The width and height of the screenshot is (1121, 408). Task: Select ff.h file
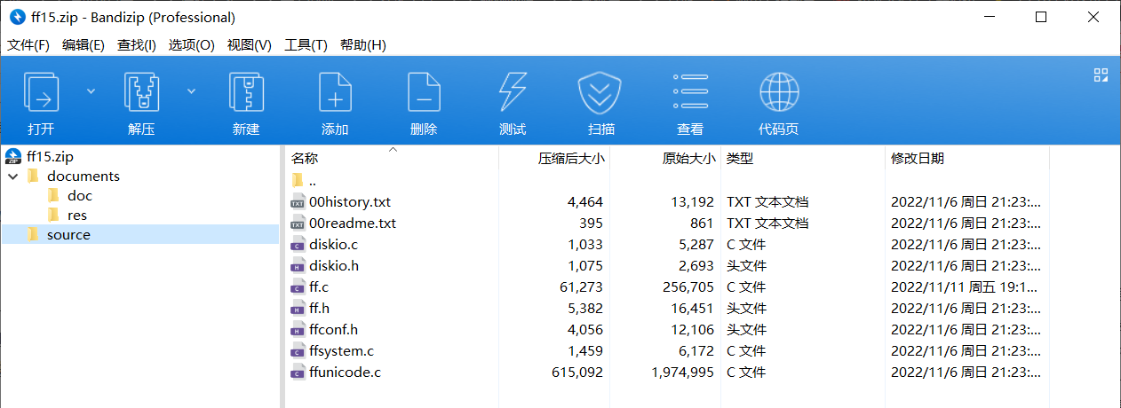(x=319, y=308)
